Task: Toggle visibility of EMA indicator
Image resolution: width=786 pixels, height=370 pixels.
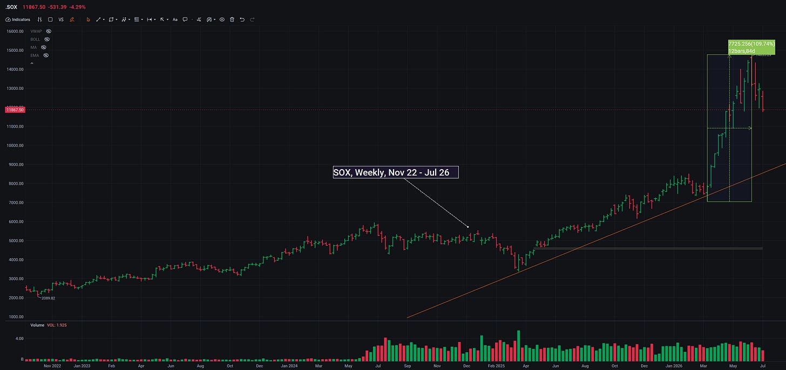Action: pyautogui.click(x=46, y=55)
